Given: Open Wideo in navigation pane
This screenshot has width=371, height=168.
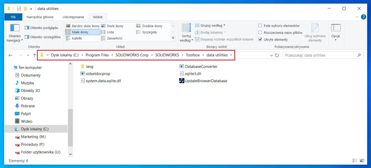Looking at the screenshot, I should tap(24, 121).
